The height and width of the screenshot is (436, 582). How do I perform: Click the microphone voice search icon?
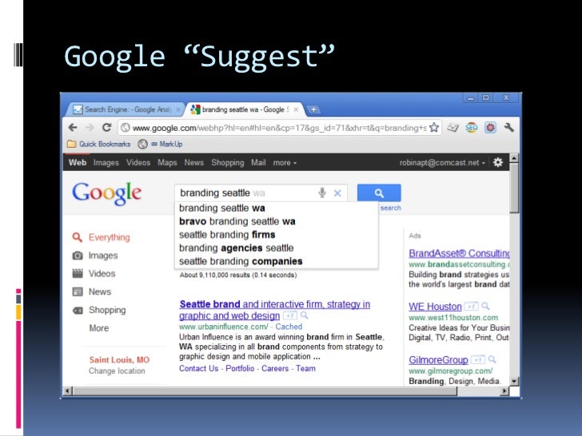(x=322, y=192)
